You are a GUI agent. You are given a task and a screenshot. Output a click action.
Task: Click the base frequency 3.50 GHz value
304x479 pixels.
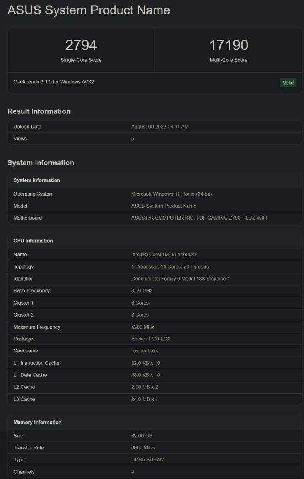(x=142, y=291)
